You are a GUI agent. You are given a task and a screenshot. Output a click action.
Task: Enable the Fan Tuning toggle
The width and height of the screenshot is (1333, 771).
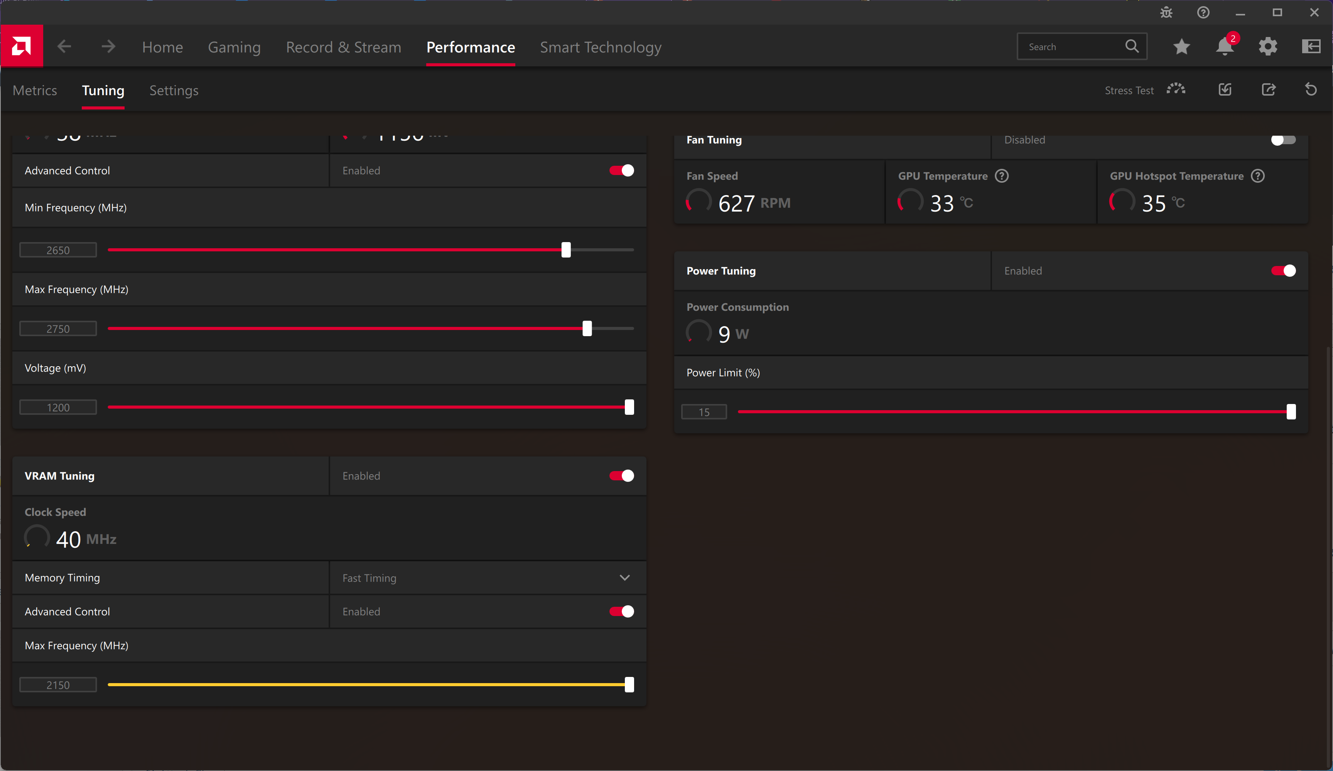pos(1283,140)
